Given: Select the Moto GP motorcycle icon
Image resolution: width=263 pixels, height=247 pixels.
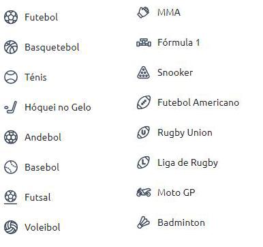Looking at the screenshot, I should coord(144,192).
